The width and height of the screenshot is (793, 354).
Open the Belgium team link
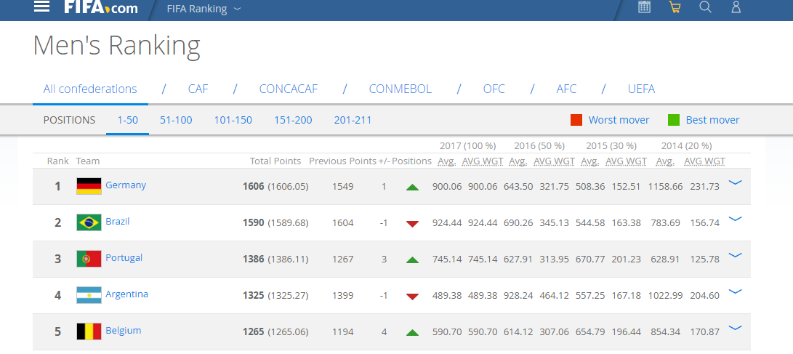124,331
